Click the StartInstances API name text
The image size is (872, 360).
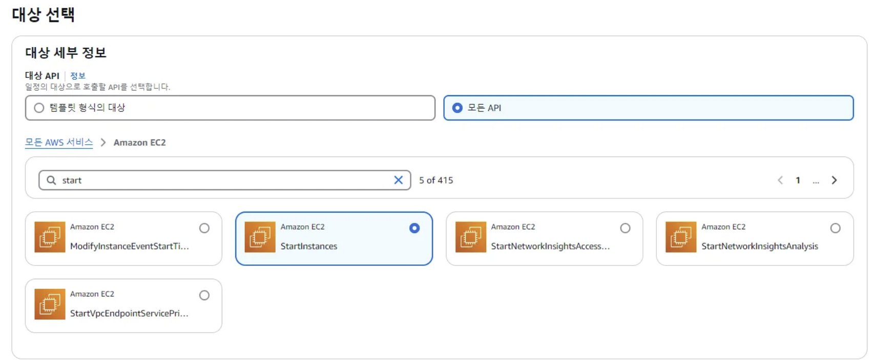309,246
